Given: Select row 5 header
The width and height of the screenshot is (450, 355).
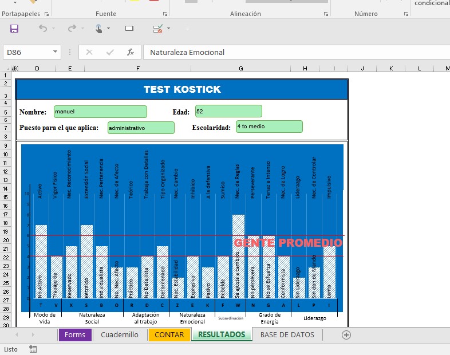Looking at the screenshot, I should coord(6,112).
